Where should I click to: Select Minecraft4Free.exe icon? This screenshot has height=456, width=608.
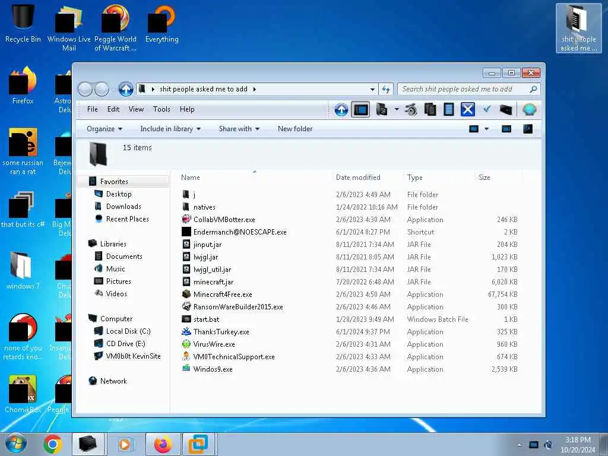(x=186, y=294)
